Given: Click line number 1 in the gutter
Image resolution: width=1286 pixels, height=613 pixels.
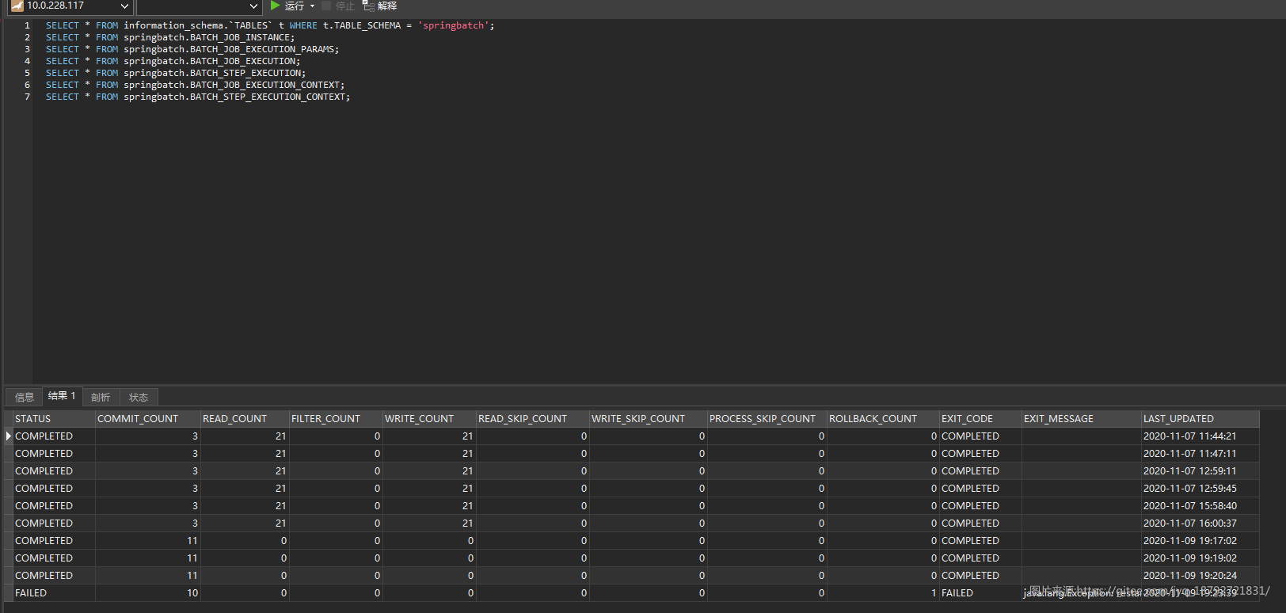Looking at the screenshot, I should point(27,25).
